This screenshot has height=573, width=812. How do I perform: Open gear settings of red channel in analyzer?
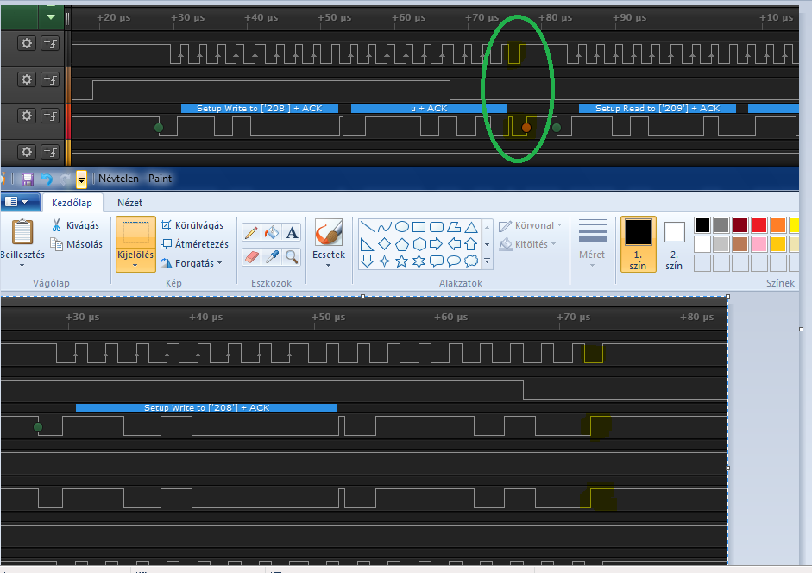27,116
